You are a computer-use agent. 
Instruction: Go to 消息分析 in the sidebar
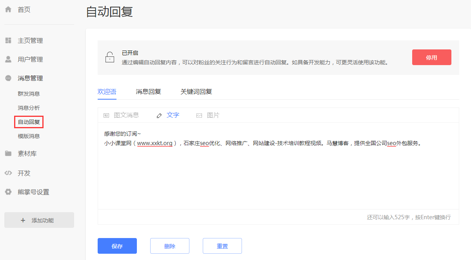point(29,108)
